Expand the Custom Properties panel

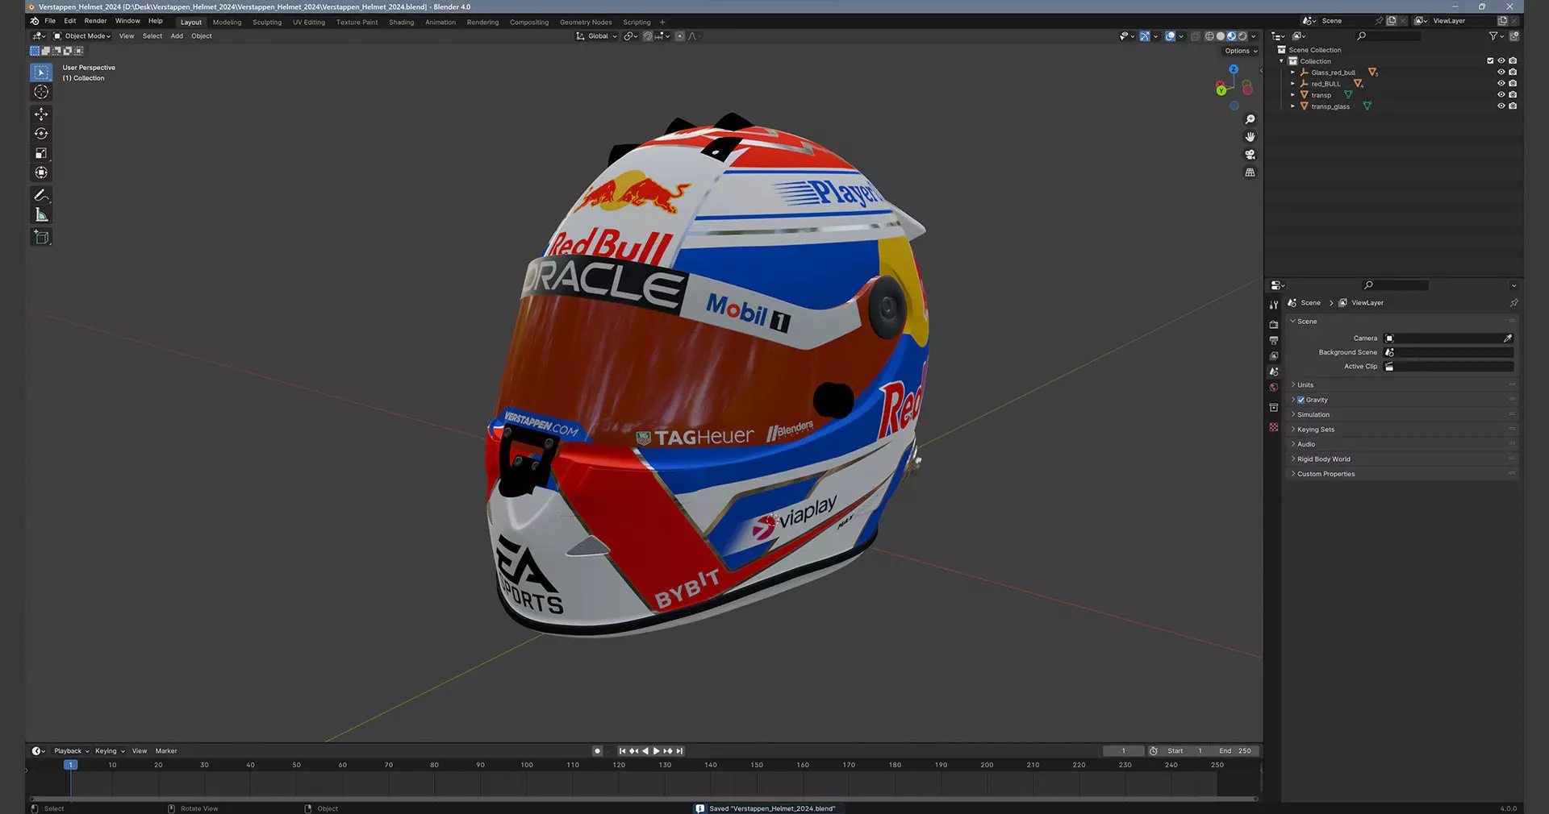(x=1402, y=474)
